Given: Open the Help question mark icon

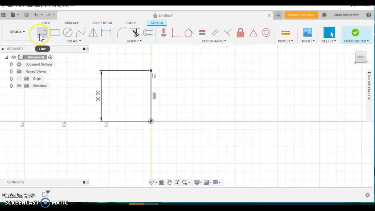Looking at the screenshot, I should coord(369,15).
